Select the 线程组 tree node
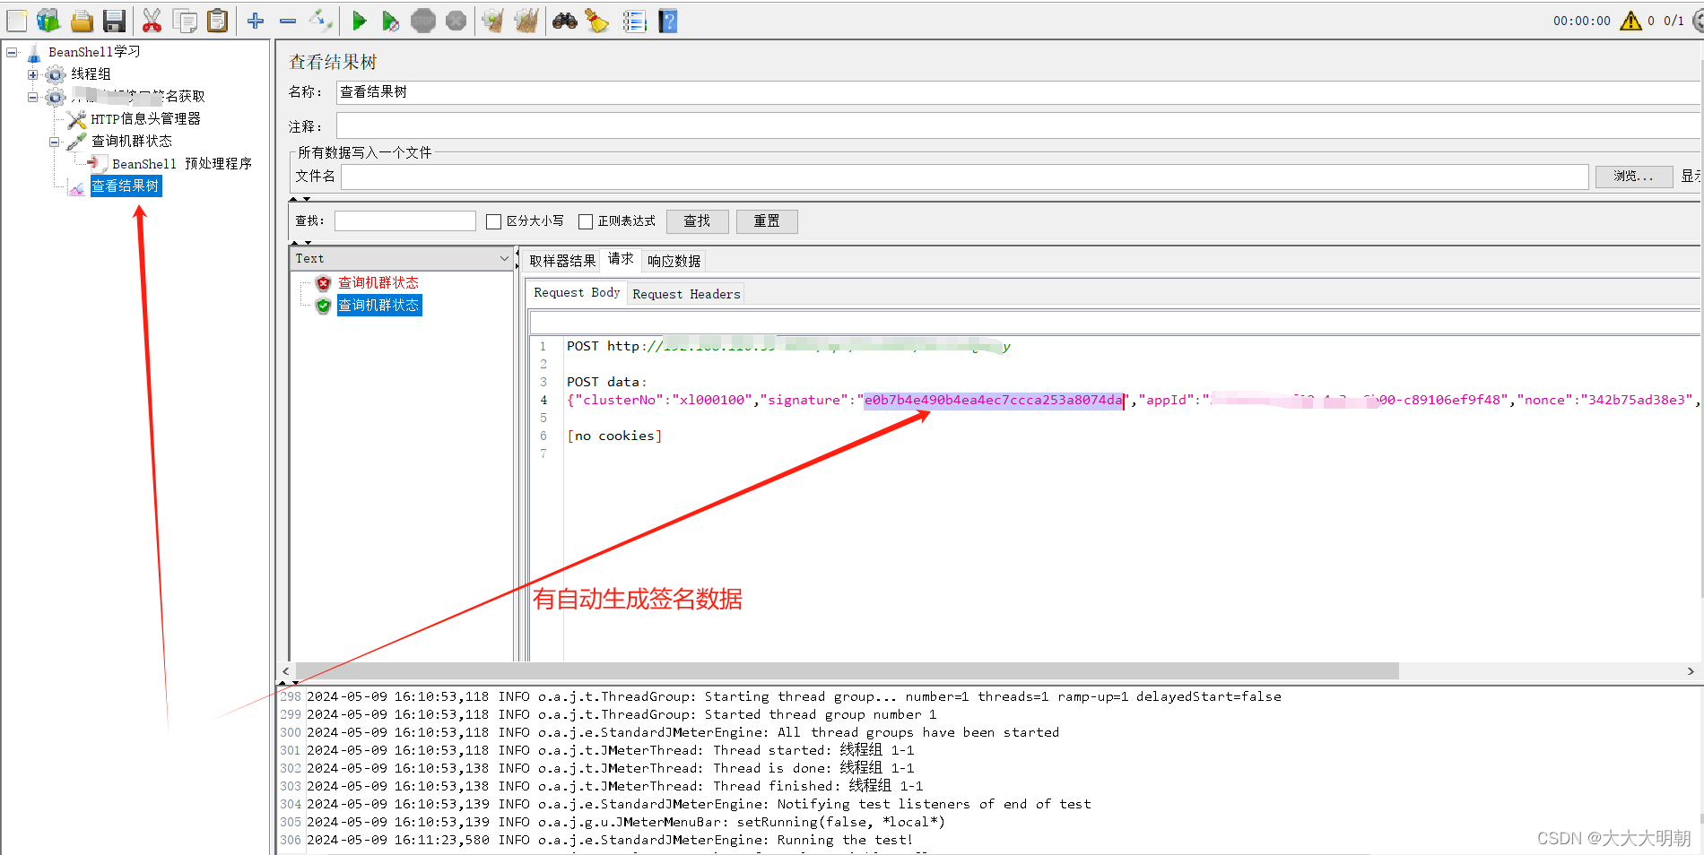The height and width of the screenshot is (855, 1704). coord(91,73)
